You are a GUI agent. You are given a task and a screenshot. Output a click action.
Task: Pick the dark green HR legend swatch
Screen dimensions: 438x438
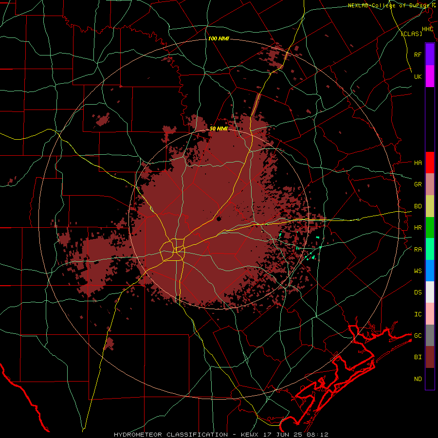(x=430, y=228)
